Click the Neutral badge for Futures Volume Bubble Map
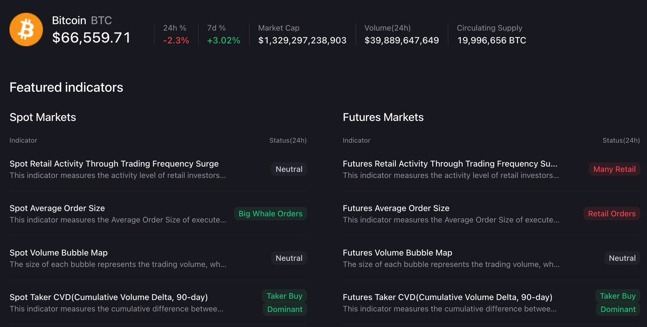The width and height of the screenshot is (647, 327). coord(622,258)
